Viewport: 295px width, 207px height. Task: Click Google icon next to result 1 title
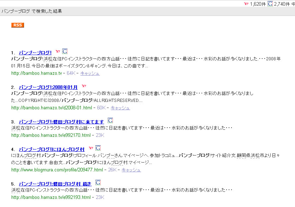65,51
